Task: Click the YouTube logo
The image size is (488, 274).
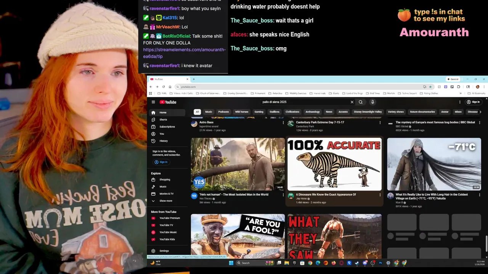Action: point(168,102)
